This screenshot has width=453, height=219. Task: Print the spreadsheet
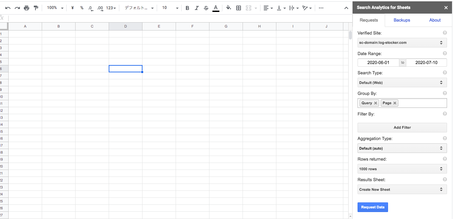pyautogui.click(x=27, y=8)
